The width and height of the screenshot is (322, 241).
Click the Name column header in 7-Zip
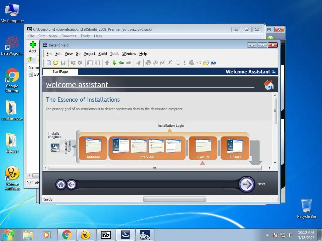[x=33, y=67]
